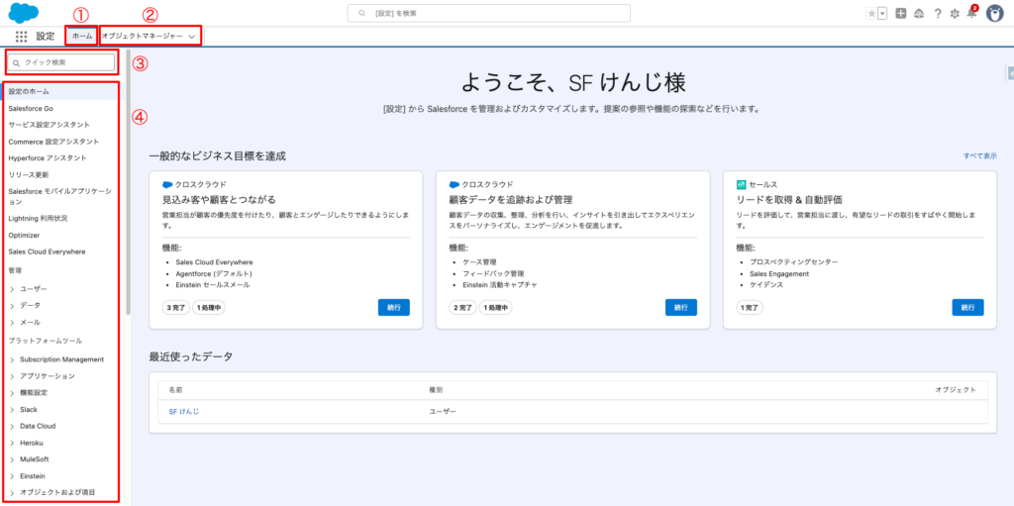The image size is (1014, 506).
Task: Expand the ユーザー tree section
Action: [x=11, y=288]
